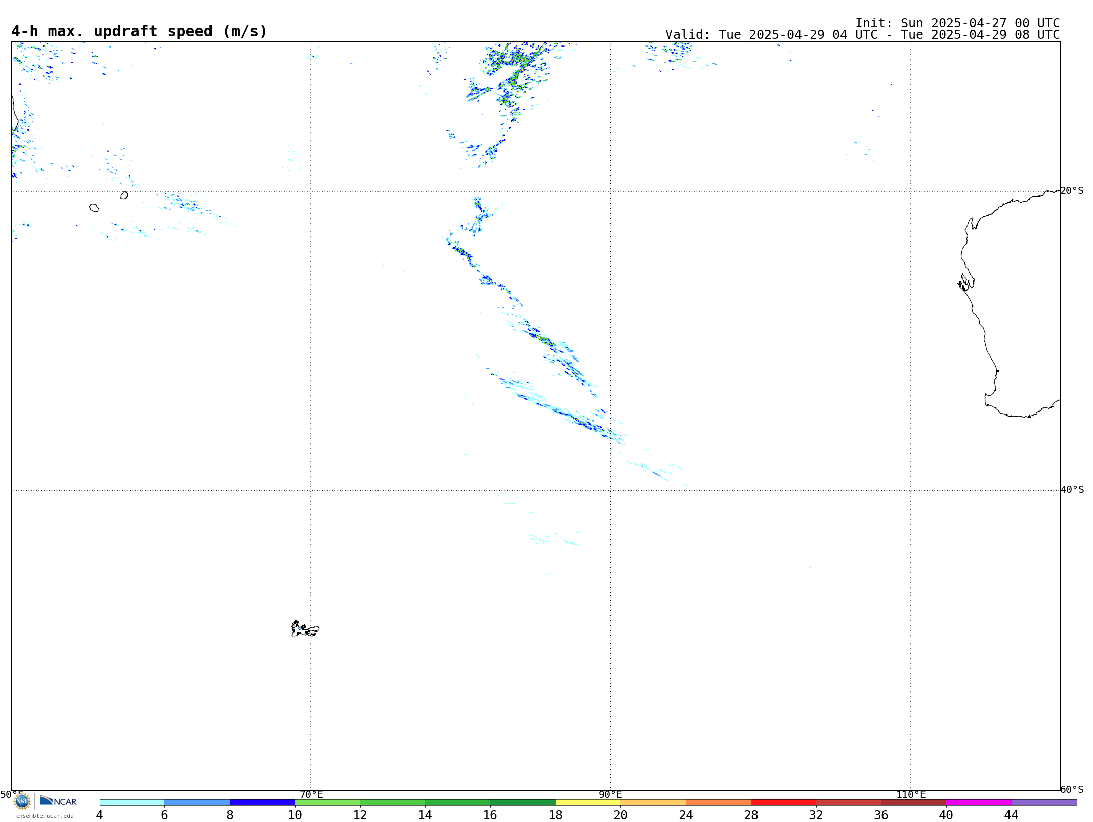Click the 40°S latitude label
The width and height of the screenshot is (1093, 822).
pyautogui.click(x=1072, y=490)
